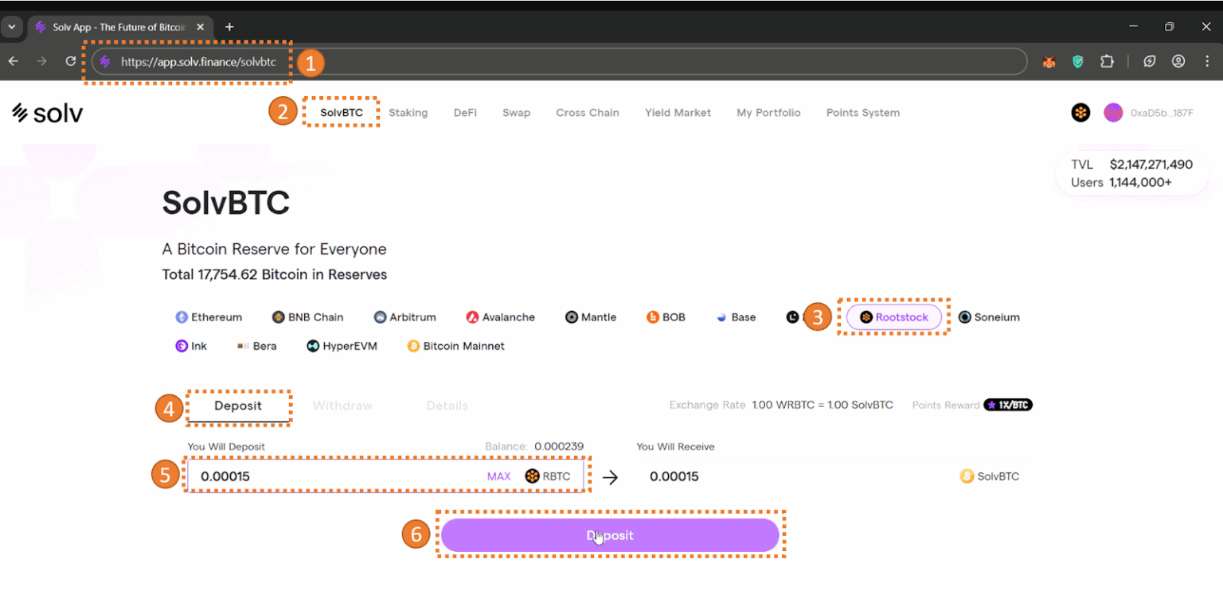Select the Rootstock chain
The image size is (1223, 590).
[893, 317]
